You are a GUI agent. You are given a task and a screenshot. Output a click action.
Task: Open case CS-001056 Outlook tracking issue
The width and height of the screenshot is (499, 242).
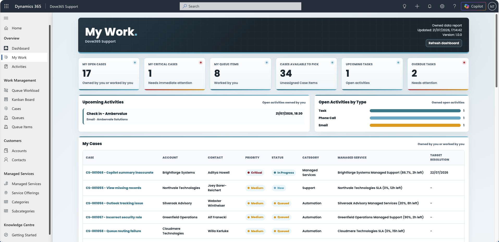point(114,203)
